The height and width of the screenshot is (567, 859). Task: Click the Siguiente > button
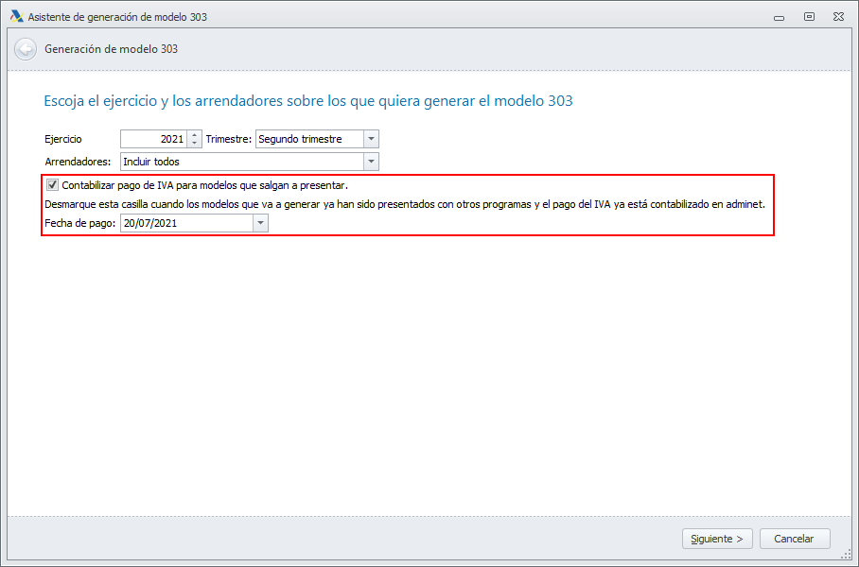point(717,539)
